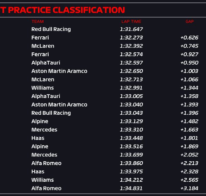Select the Williams row with 1:32.991

click(115, 88)
